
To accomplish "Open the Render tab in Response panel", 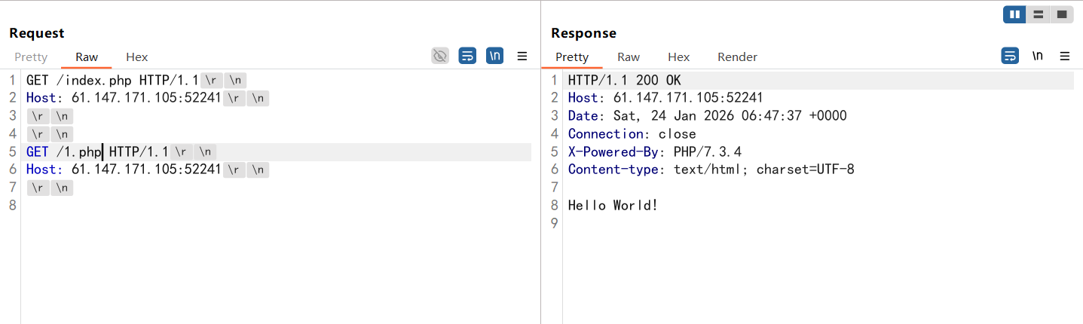I will (x=737, y=57).
